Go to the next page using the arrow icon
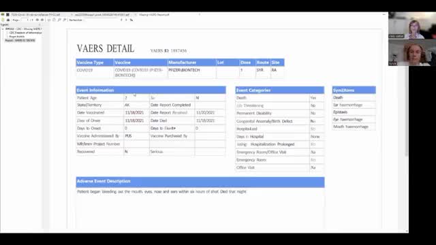436x245 pixels. (42, 20)
